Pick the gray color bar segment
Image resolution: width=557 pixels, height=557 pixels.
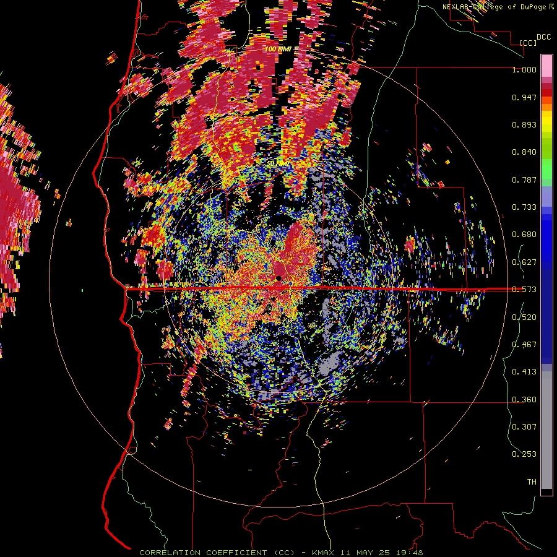pyautogui.click(x=546, y=430)
